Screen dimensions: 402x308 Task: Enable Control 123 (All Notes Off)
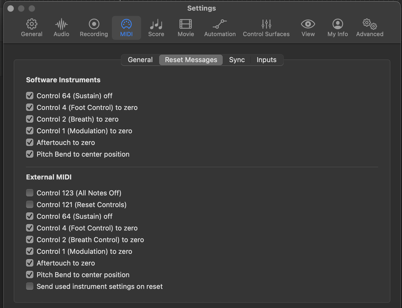click(30, 193)
